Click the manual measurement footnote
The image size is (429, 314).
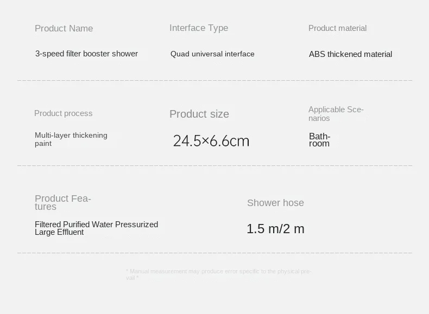tap(218, 274)
